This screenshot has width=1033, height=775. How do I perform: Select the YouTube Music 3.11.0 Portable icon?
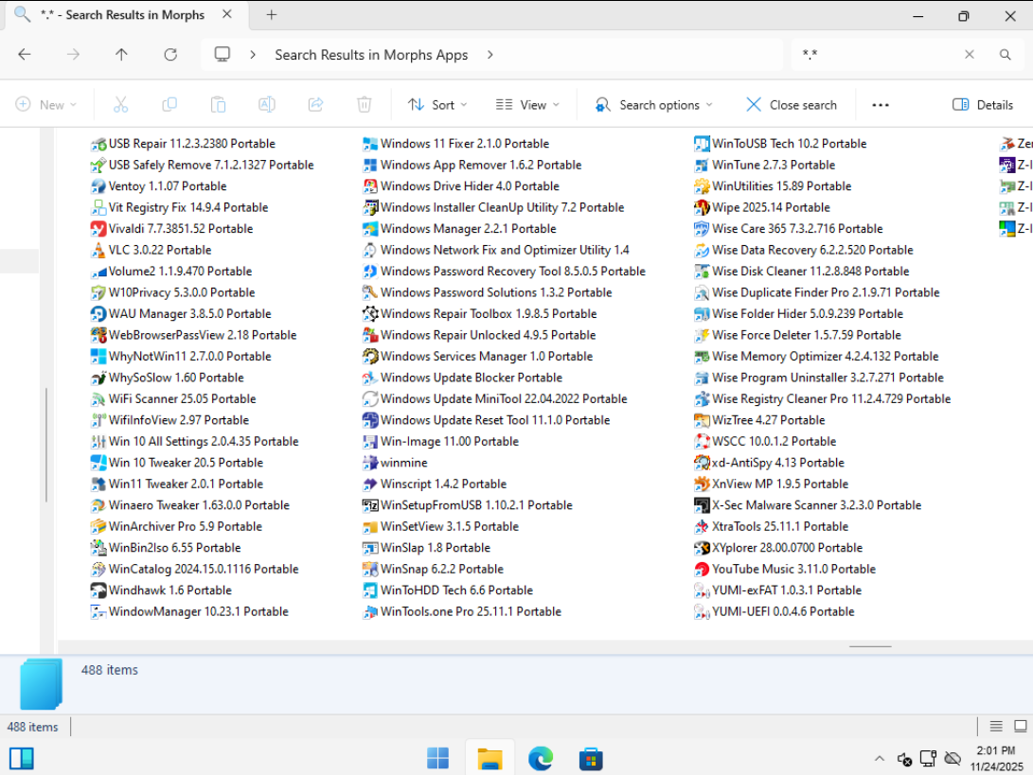pyautogui.click(x=702, y=570)
